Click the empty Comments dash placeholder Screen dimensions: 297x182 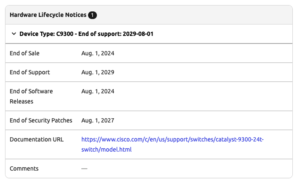point(84,168)
